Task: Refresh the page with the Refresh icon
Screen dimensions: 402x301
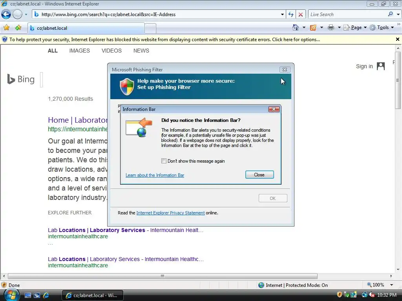Action: (291, 15)
